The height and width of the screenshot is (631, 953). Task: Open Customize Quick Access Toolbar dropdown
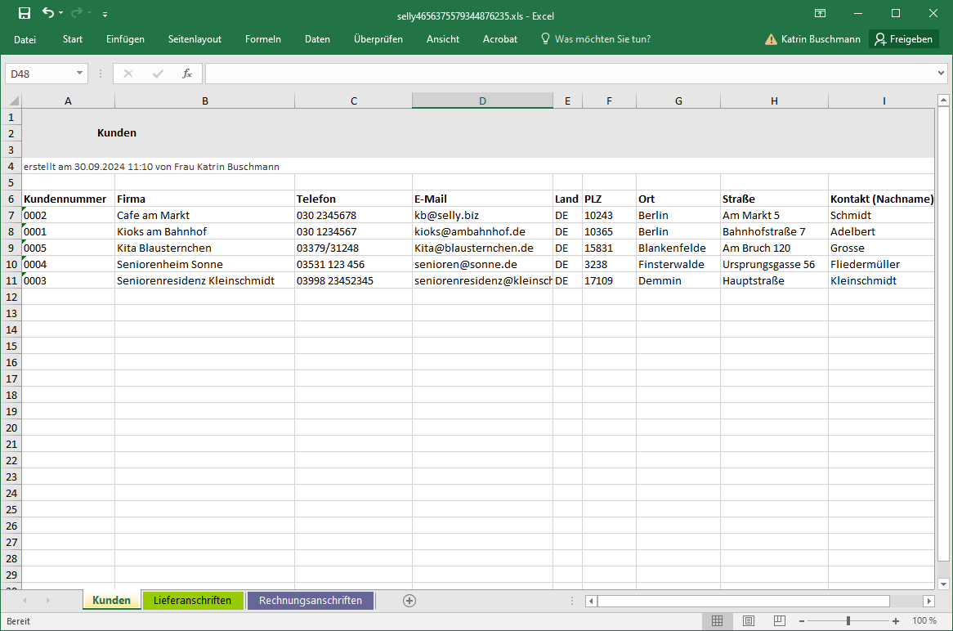click(105, 14)
